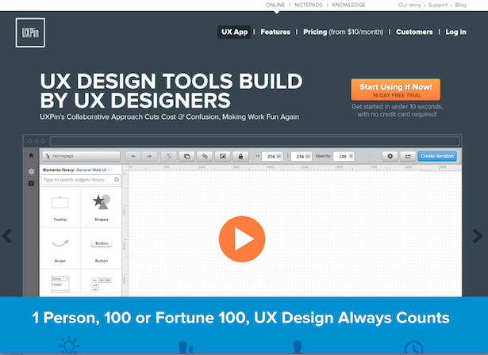The image size is (488, 355).
Task: Click Start Using It Now button
Action: tap(396, 90)
